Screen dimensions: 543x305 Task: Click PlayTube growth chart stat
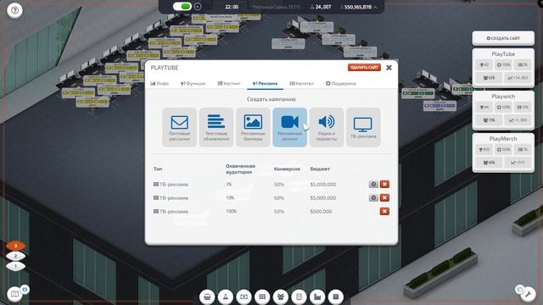[518, 78]
